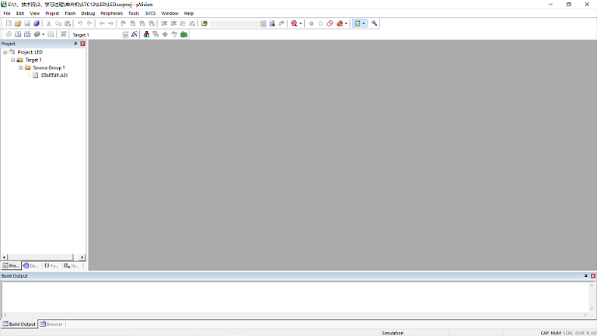The width and height of the screenshot is (597, 336).
Task: Collapse the Source Group 1 node
Action: click(20, 68)
